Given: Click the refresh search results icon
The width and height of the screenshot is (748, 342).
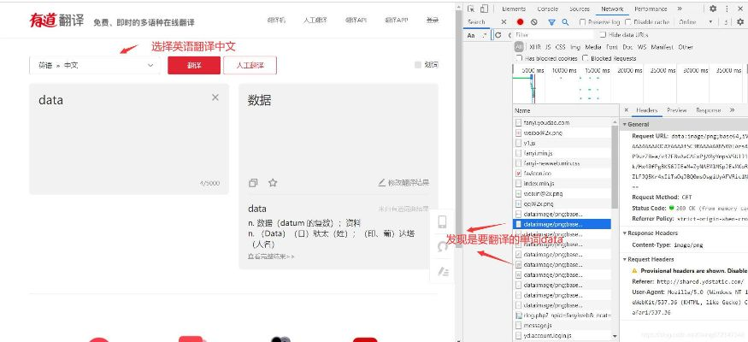Looking at the screenshot, I should [498, 35].
